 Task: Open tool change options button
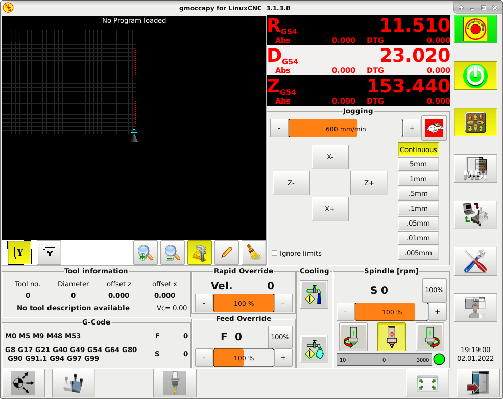point(175,383)
